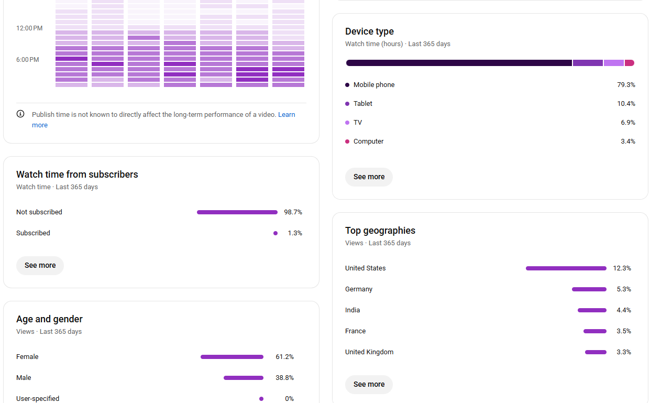The image size is (650, 403).
Task: Click the Not subscribed progress bar
Action: [237, 212]
